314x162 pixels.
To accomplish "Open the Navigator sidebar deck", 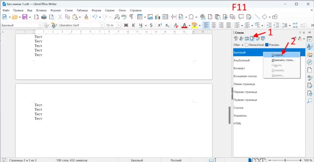I will (x=310, y=62).
